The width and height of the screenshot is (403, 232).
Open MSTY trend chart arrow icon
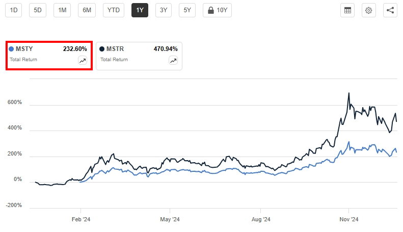click(x=83, y=61)
